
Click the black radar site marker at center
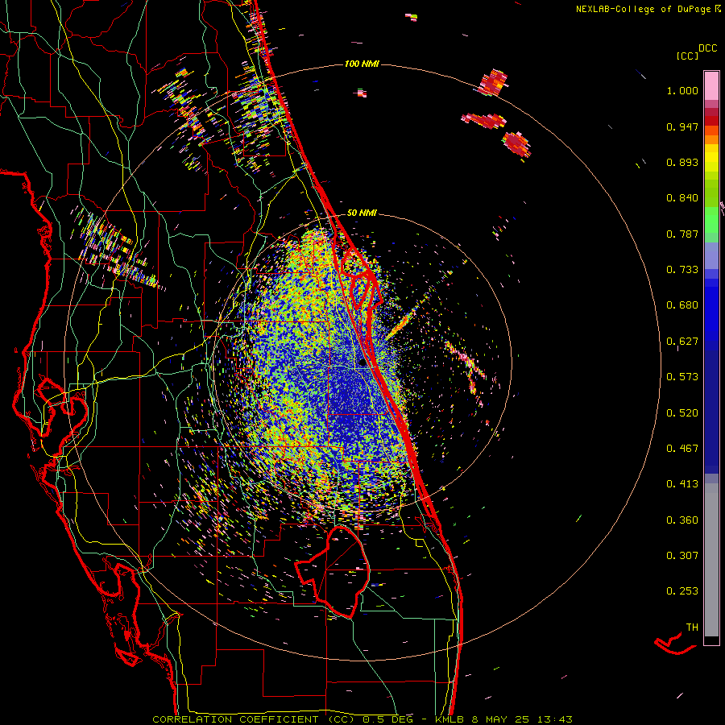(362, 362)
